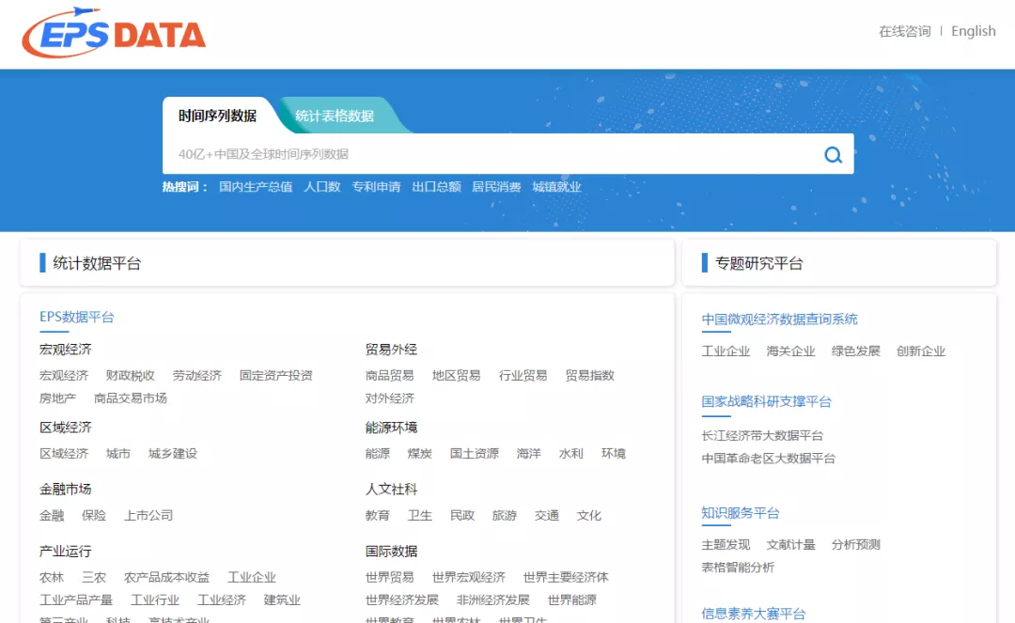This screenshot has height=623, width=1015.
Task: Open 环境 database
Action: (614, 454)
